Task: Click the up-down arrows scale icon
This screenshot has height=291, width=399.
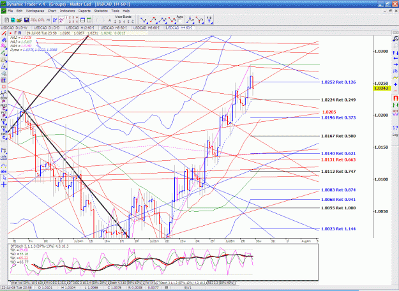Action: point(395,53)
